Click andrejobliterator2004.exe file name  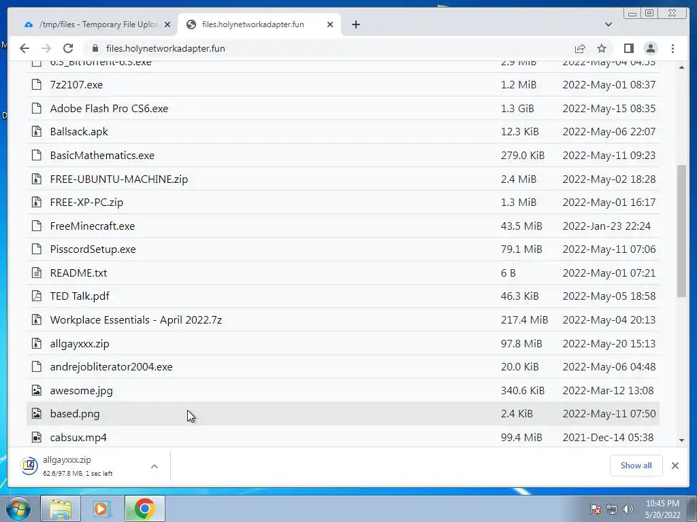pos(111,366)
